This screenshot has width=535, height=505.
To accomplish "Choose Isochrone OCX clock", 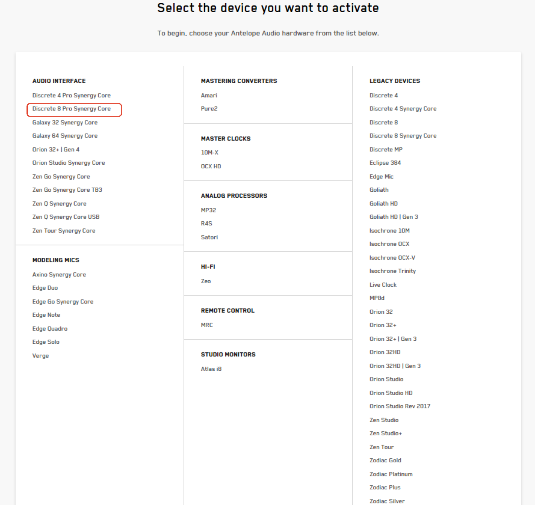I will click(390, 244).
